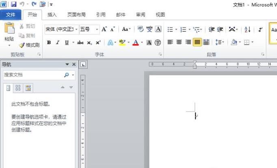This screenshot has height=168, width=277.
Task: Open the font name dropdown (宋体)
Action: (76, 29)
